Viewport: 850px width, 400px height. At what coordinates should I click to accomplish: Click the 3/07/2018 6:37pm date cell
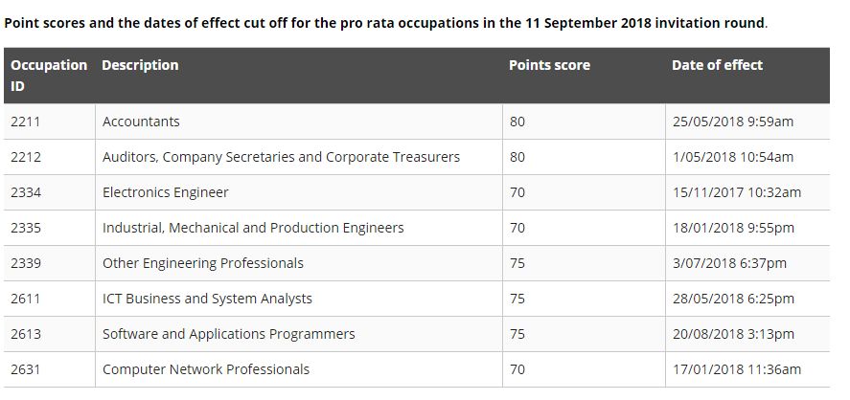747,263
